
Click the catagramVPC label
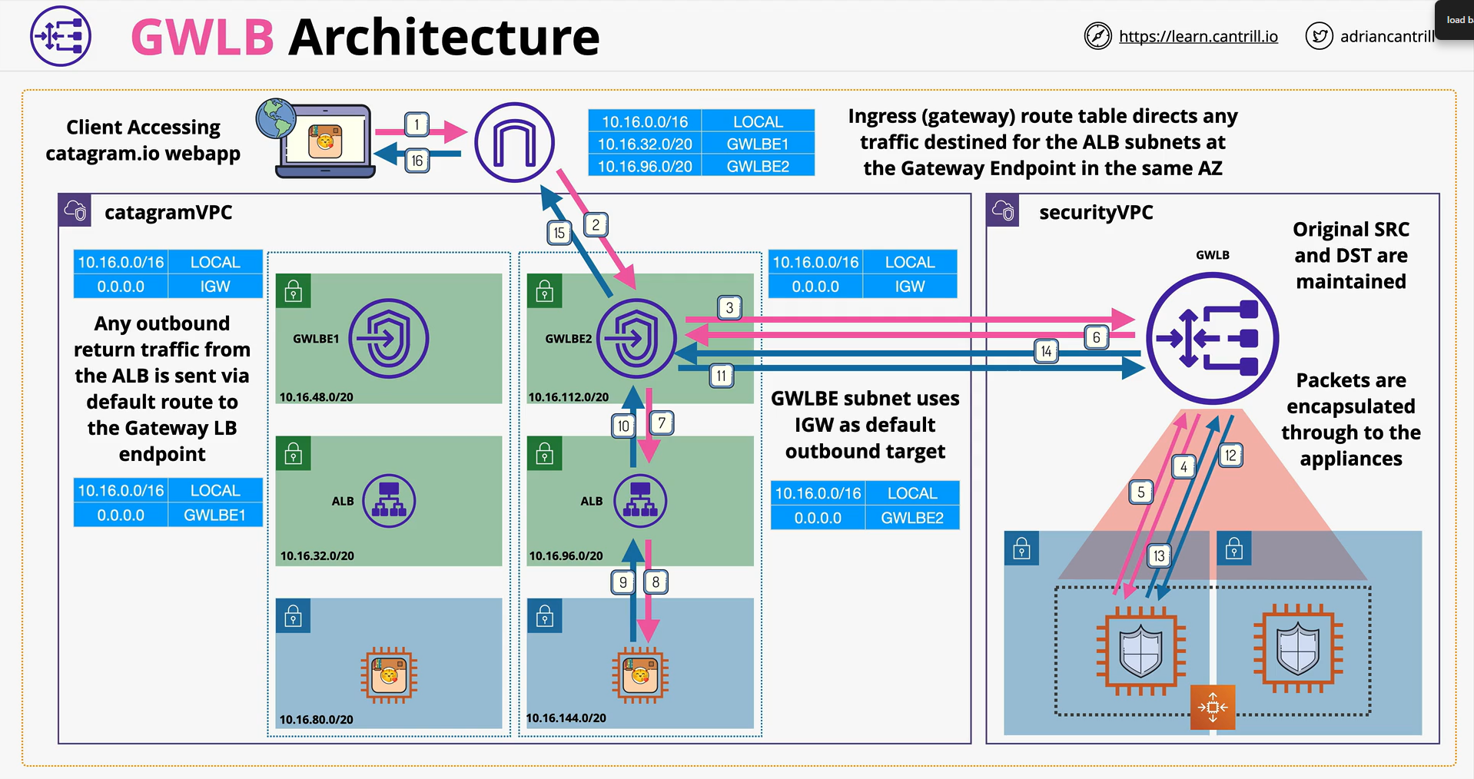pyautogui.click(x=168, y=212)
